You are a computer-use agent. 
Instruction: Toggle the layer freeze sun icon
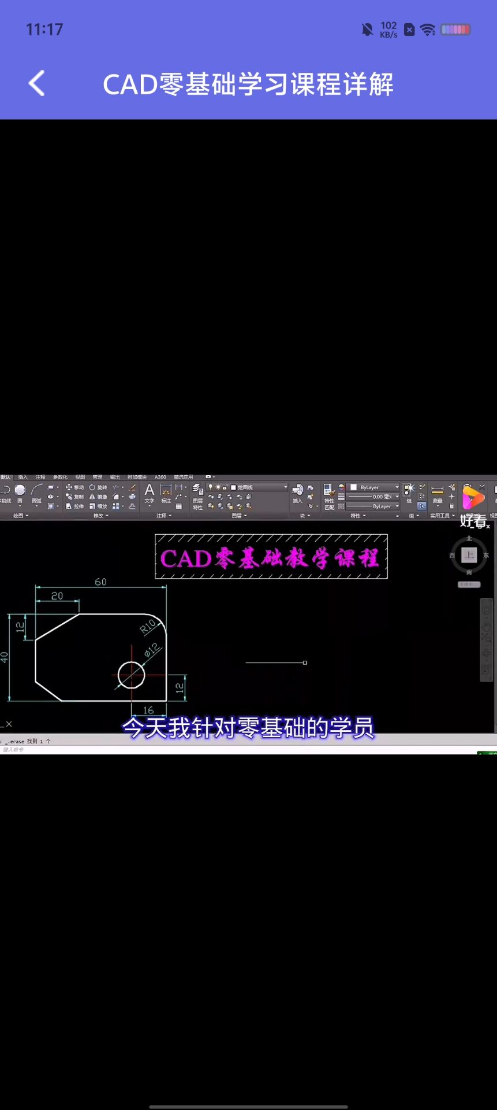[218, 487]
